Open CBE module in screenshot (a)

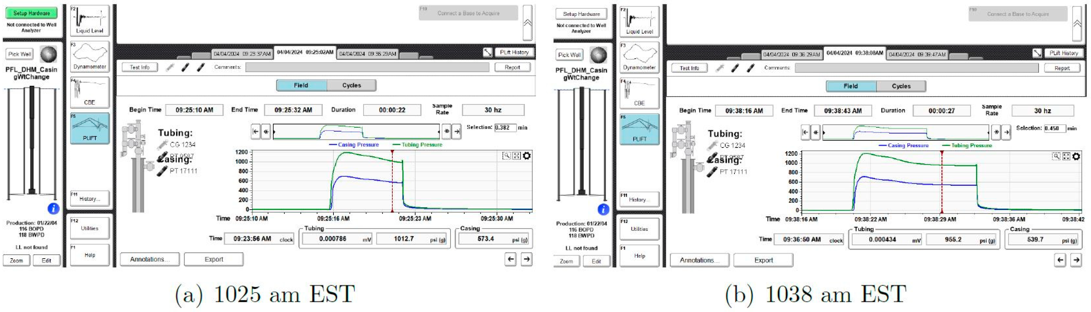tap(90, 92)
